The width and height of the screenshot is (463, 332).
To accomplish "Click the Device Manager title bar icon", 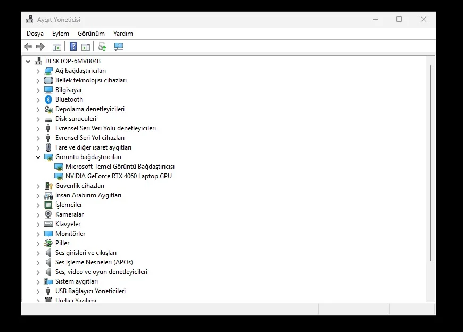I will coord(29,20).
